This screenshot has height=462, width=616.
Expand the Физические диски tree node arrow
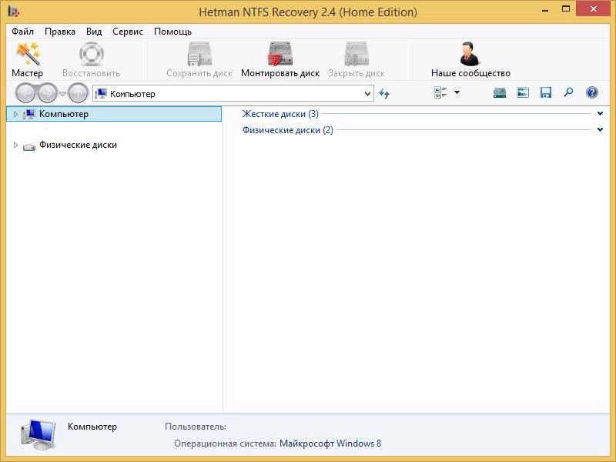point(15,145)
